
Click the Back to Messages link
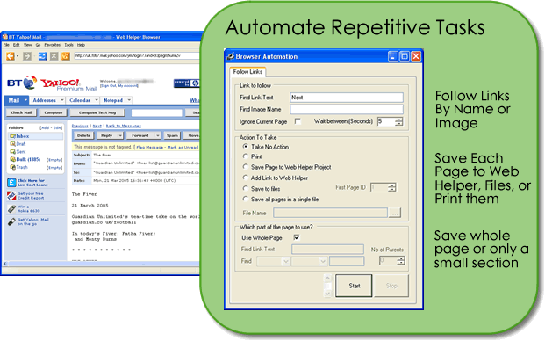click(x=124, y=126)
